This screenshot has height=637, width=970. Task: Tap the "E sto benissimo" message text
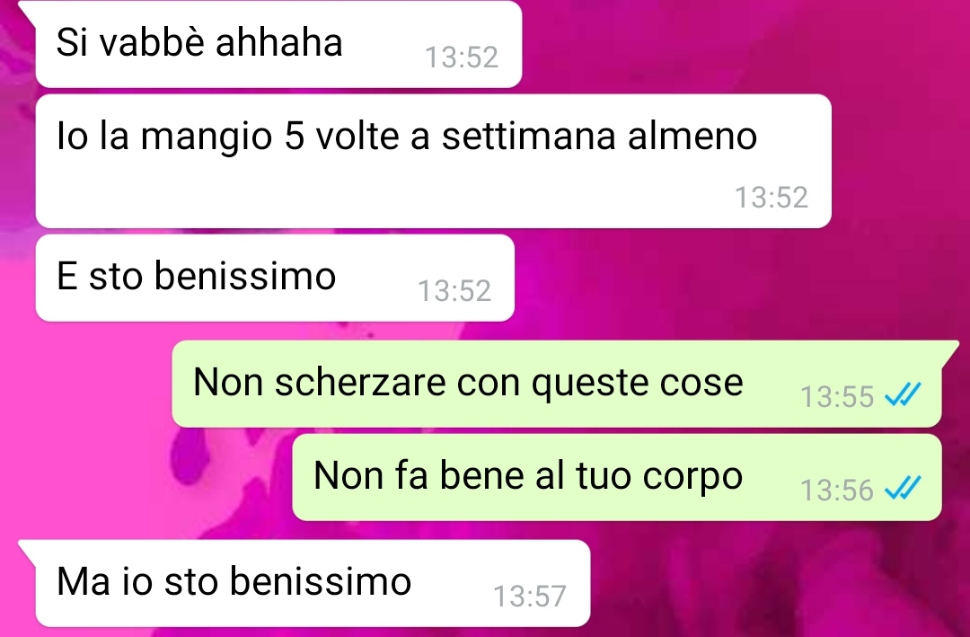[196, 276]
